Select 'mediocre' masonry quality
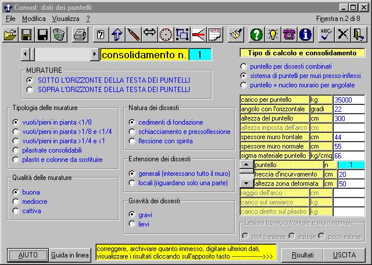 tap(16, 200)
